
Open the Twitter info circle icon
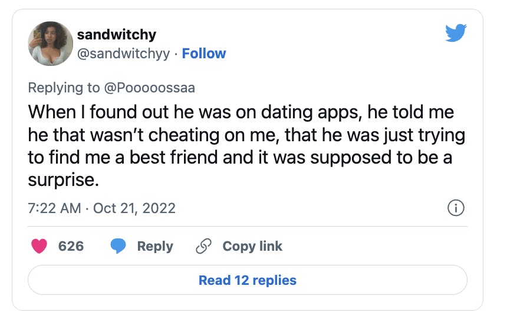pyautogui.click(x=456, y=208)
